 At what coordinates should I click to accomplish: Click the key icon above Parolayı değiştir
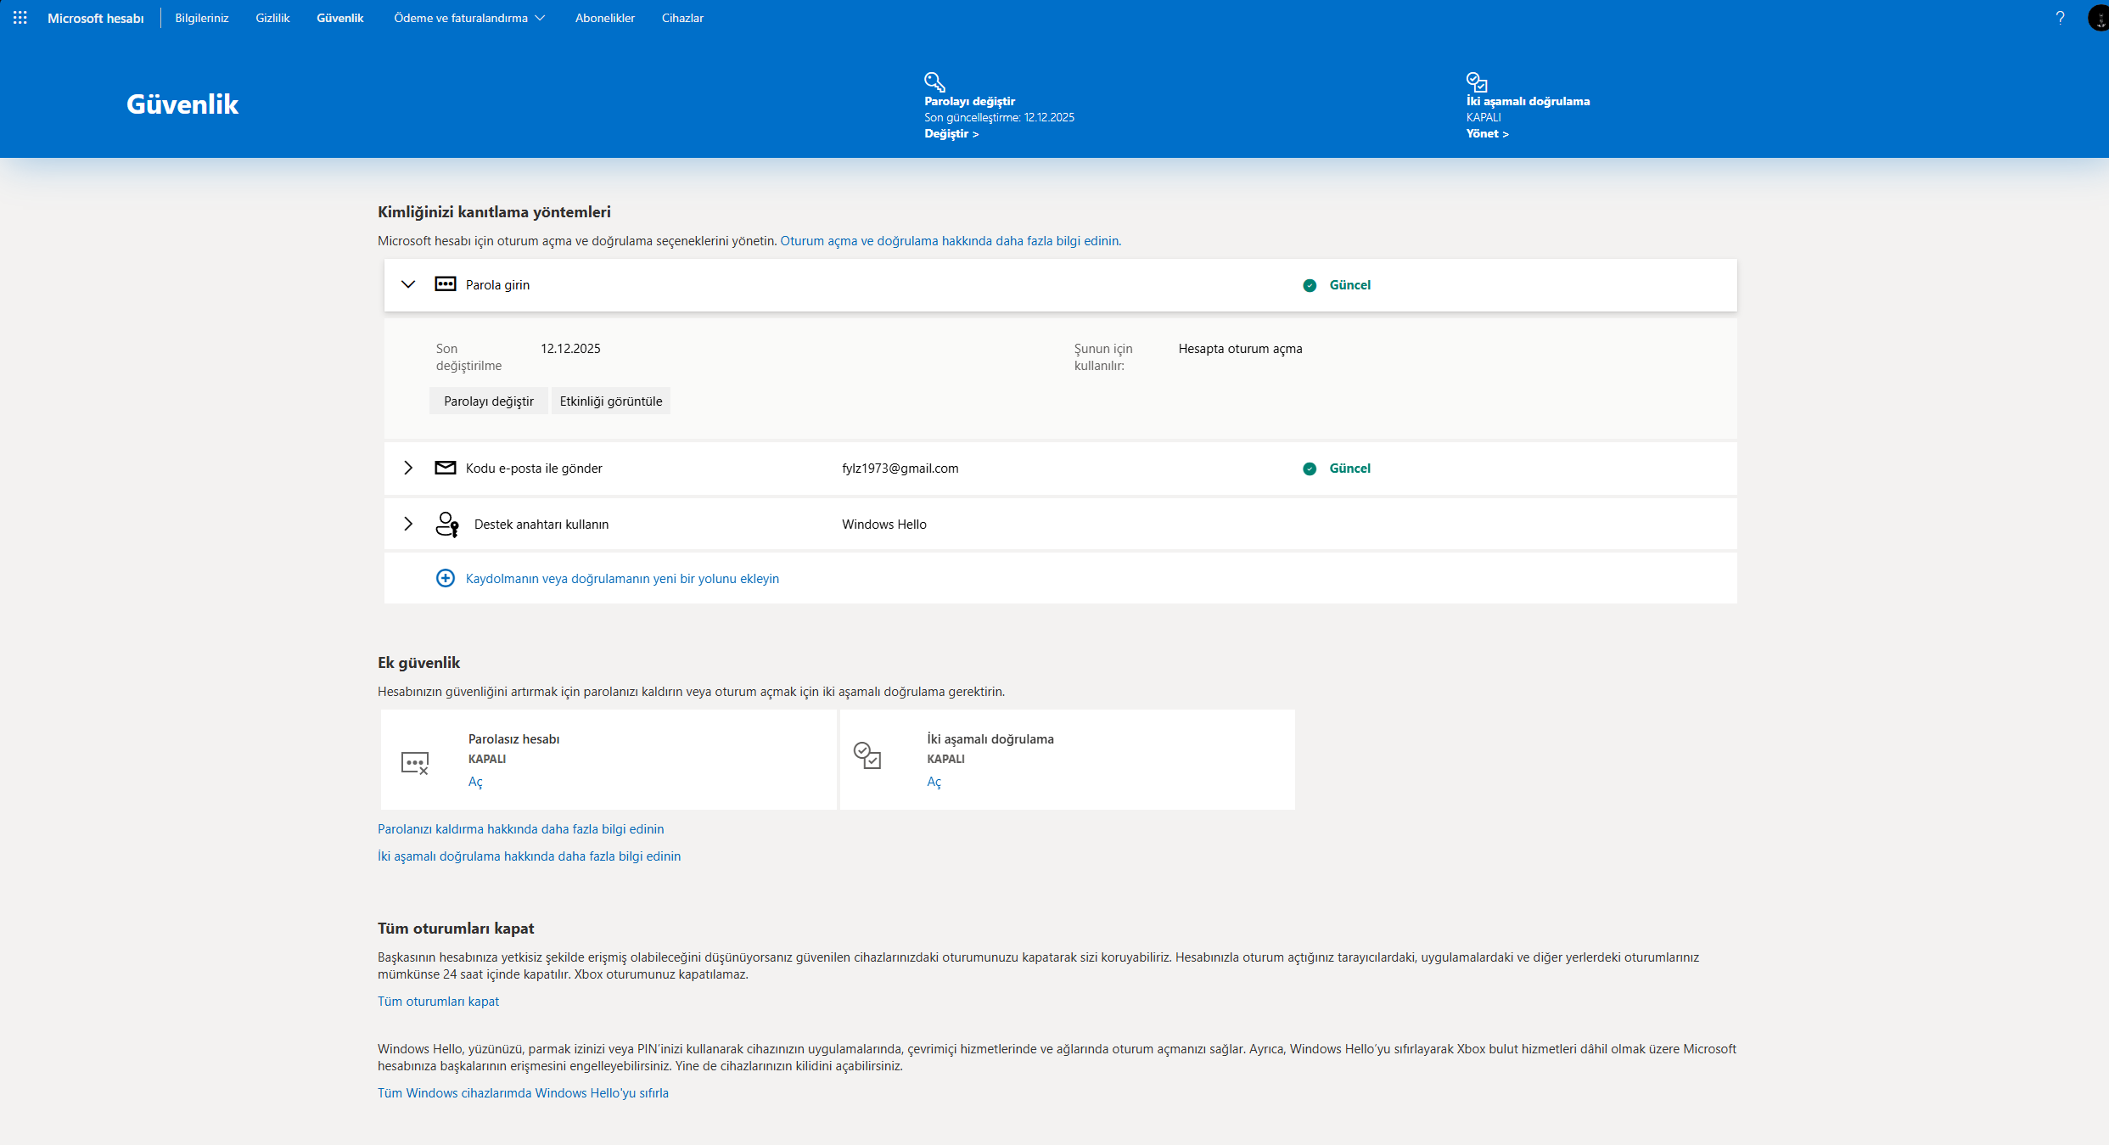point(934,81)
